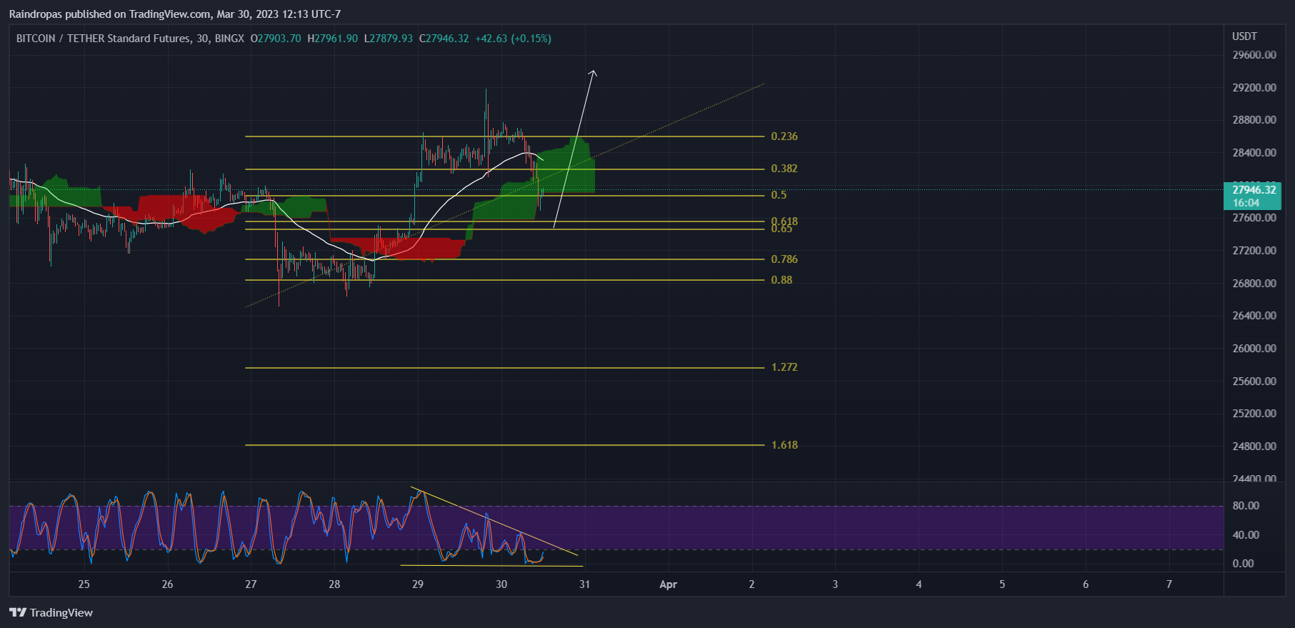The height and width of the screenshot is (628, 1295).
Task: Click the bar countdown timer 16:04
Action: coord(1246,203)
